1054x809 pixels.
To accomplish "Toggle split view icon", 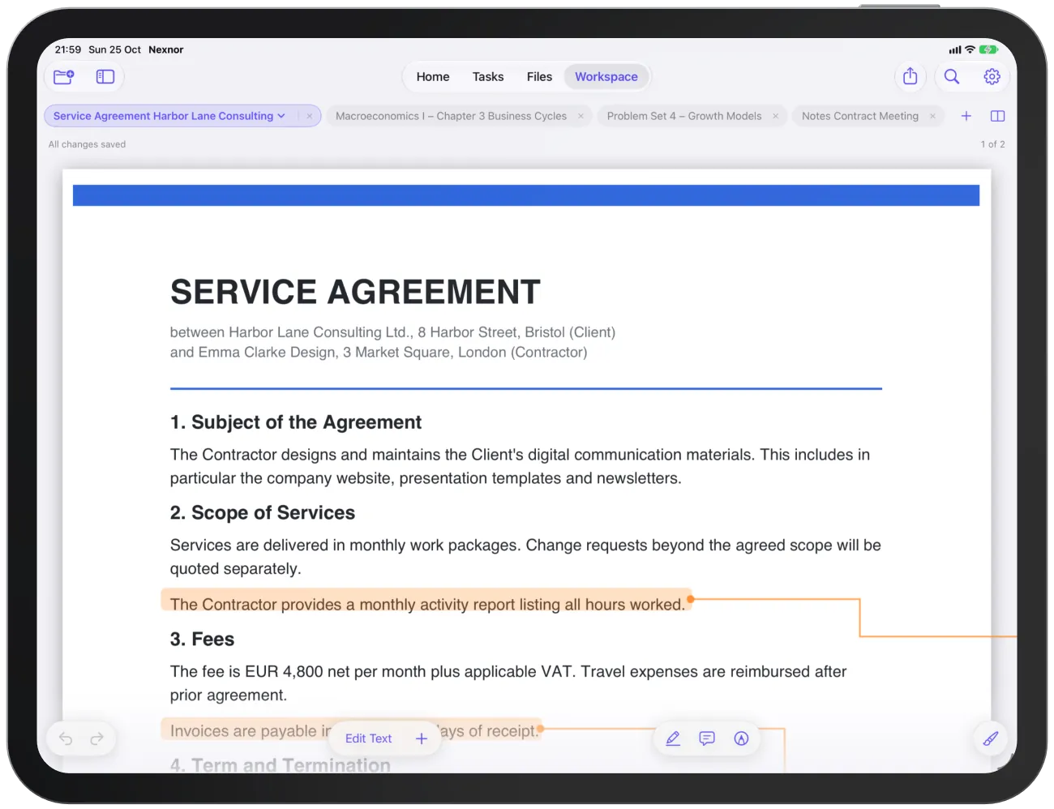I will coord(997,116).
